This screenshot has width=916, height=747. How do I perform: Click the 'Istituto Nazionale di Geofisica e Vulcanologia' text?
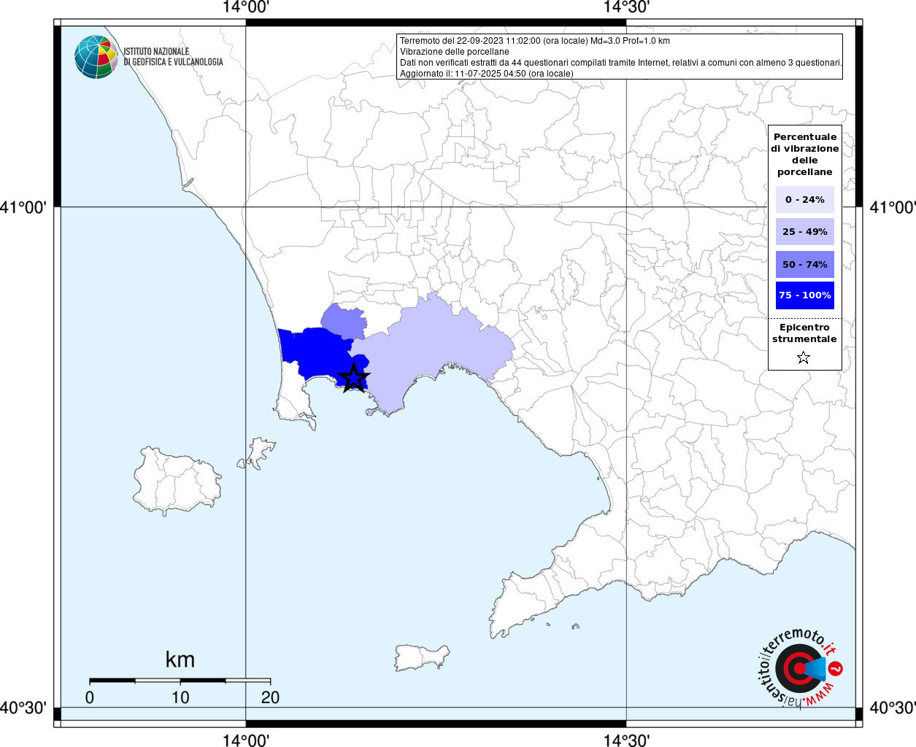[x=173, y=57]
